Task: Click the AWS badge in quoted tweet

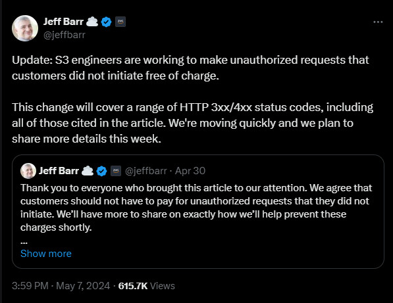Action: click(x=116, y=171)
